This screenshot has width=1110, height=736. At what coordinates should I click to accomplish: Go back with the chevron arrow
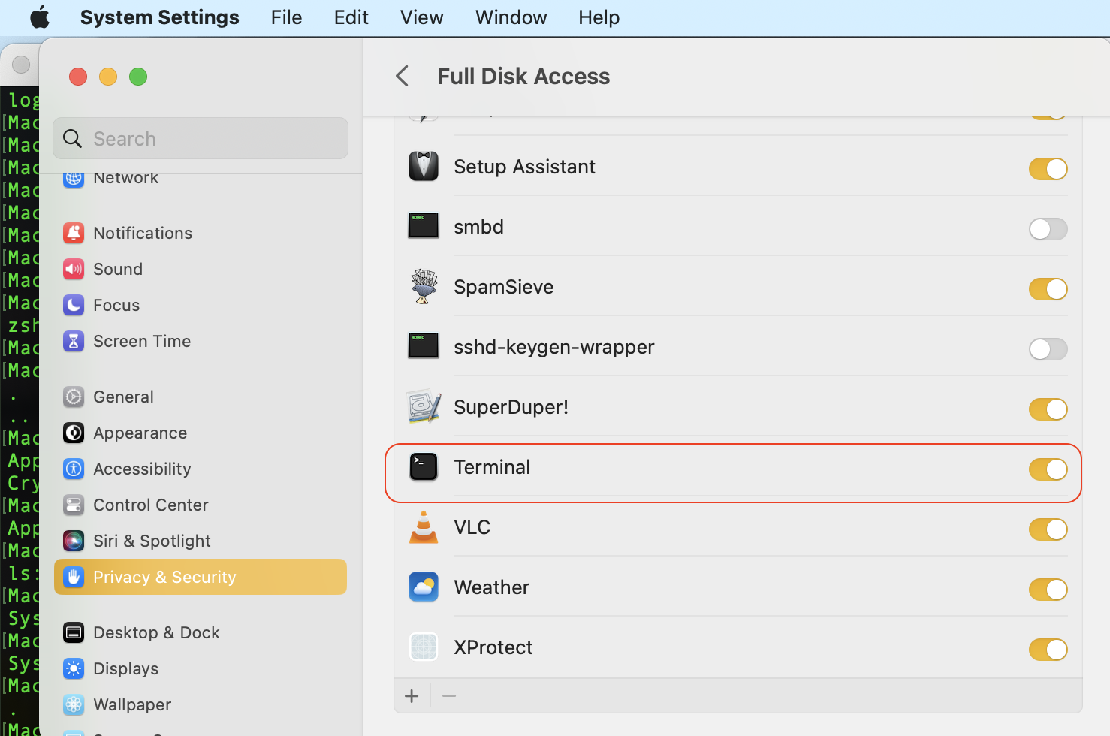coord(402,76)
